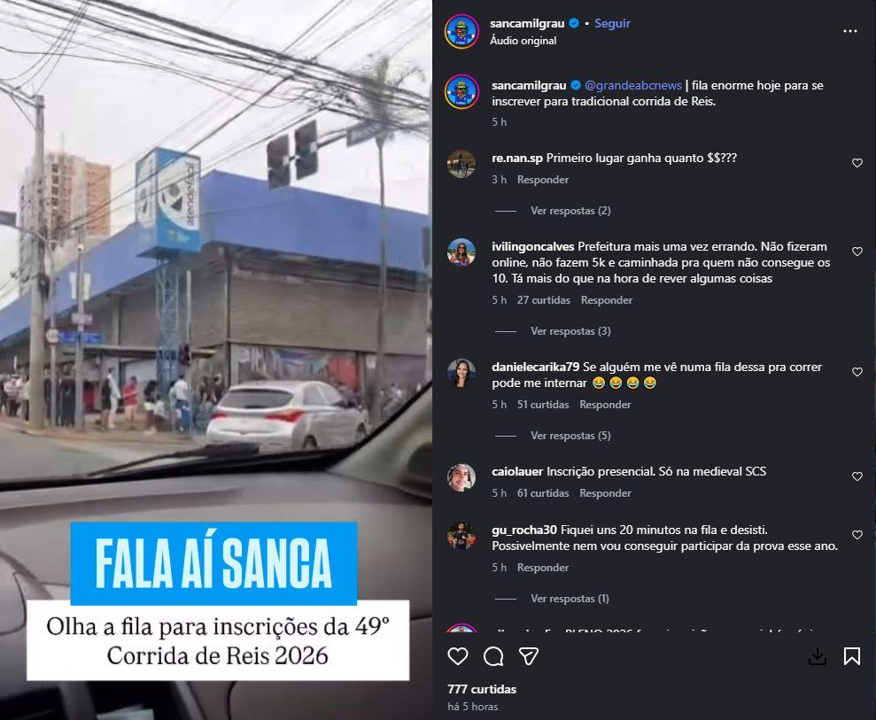View the 777 curtidas likes list
The width and height of the screenshot is (876, 720).
point(482,689)
